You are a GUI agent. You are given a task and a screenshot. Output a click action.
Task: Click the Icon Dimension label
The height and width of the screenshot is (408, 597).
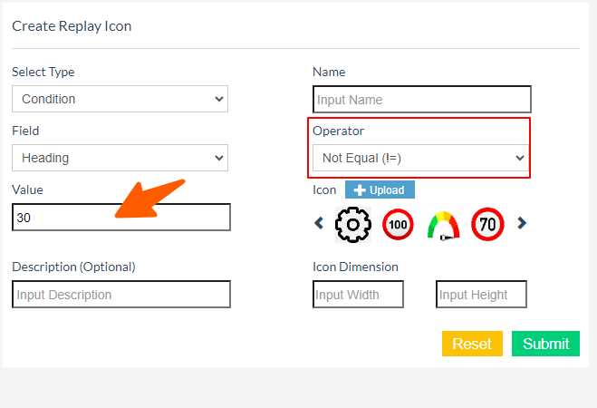[x=355, y=267]
